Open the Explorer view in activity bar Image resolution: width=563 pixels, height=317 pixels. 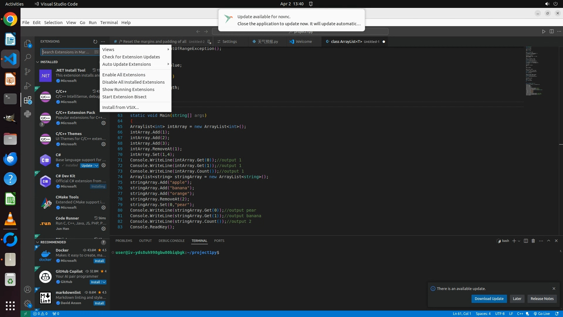click(x=28, y=43)
